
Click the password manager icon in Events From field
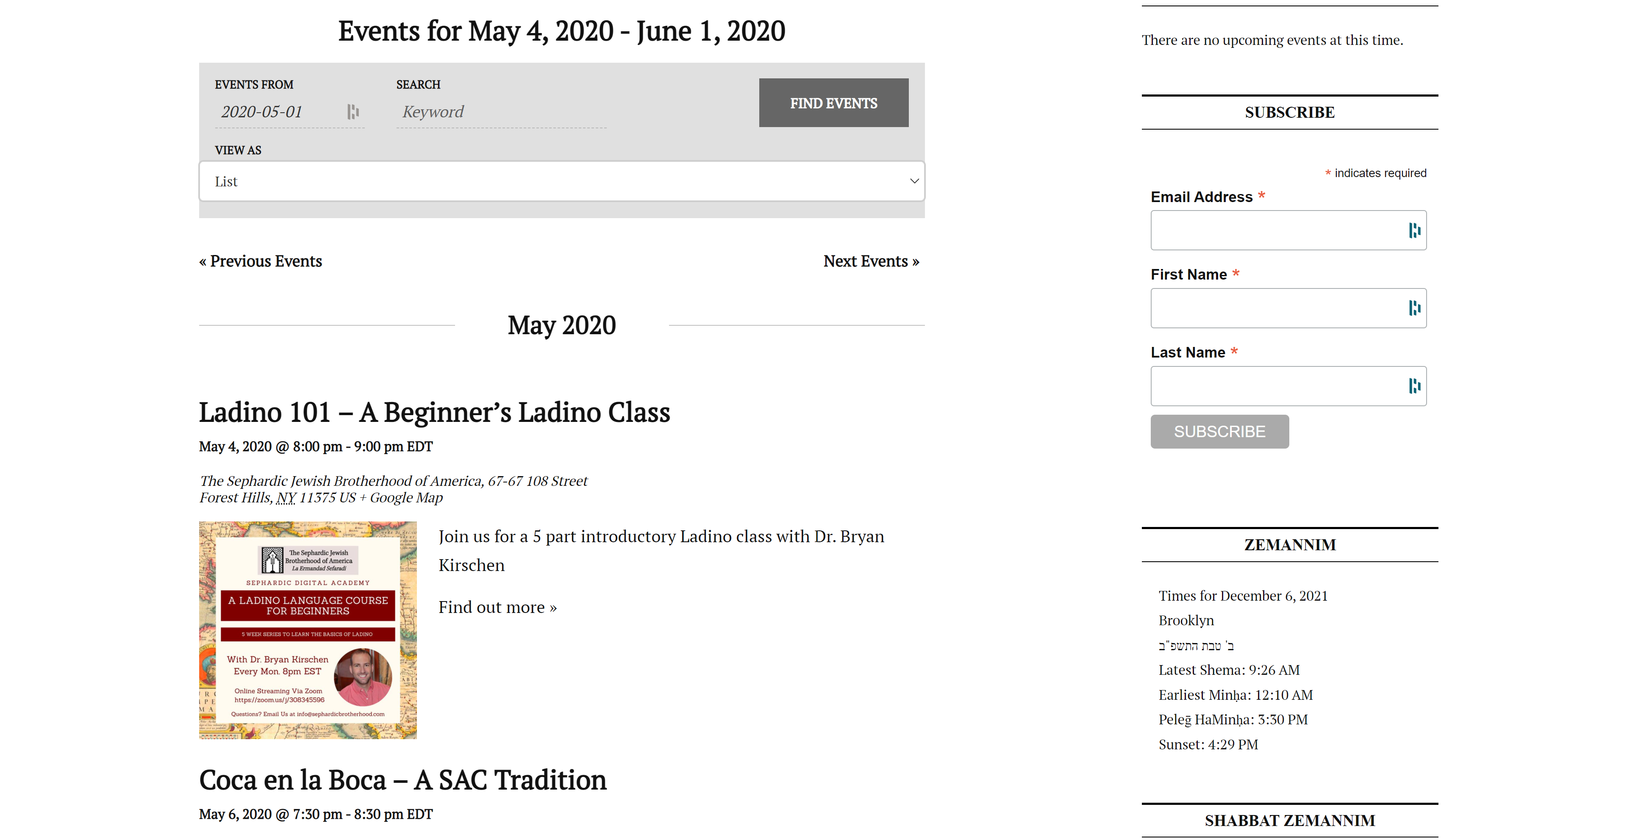(x=353, y=112)
